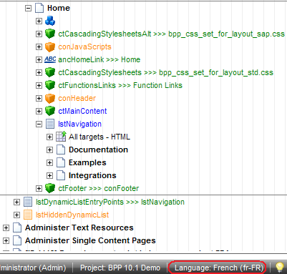Select ctCascadingStylesheets bpp_css_set_for_layout_std.css entry
The width and height of the screenshot is (287, 274).
(166, 72)
